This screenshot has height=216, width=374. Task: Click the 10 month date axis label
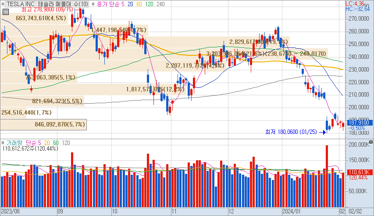(114, 212)
